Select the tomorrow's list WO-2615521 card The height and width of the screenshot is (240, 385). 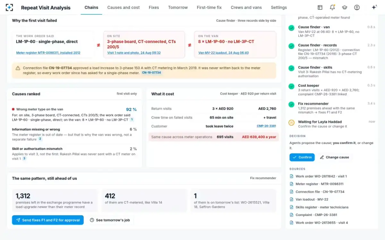tap(233, 200)
